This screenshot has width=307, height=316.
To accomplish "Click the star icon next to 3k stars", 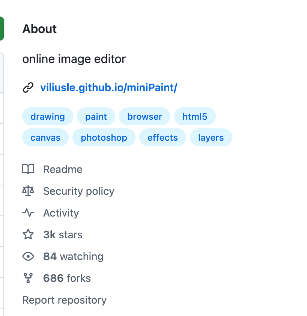I will point(28,235).
